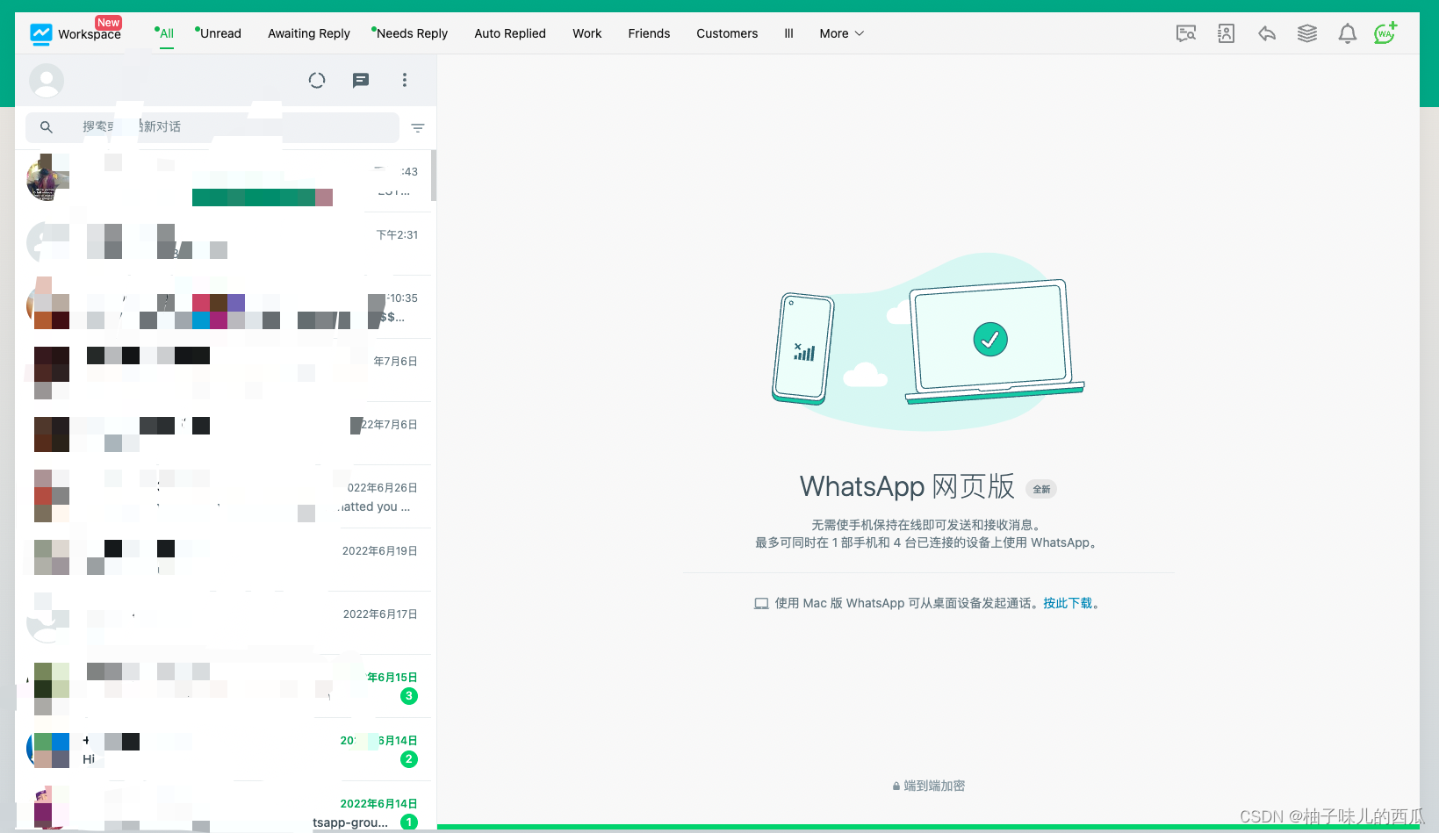Open the three-dot menu above the chat list
This screenshot has height=833, width=1439.
tap(405, 80)
